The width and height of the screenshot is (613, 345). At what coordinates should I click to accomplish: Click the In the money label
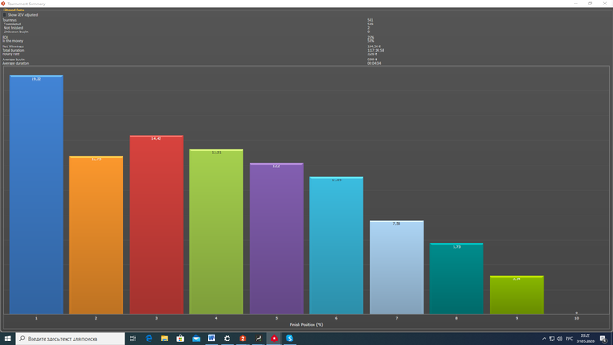click(x=12, y=41)
